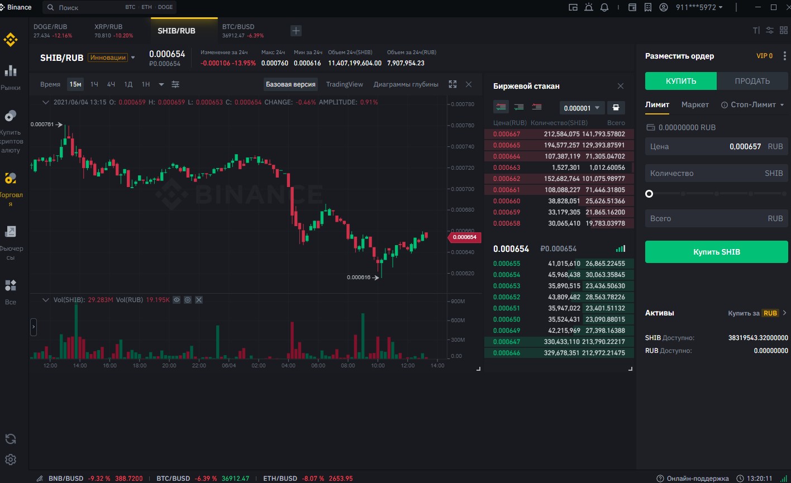Show both bids and asks view

(x=501, y=107)
